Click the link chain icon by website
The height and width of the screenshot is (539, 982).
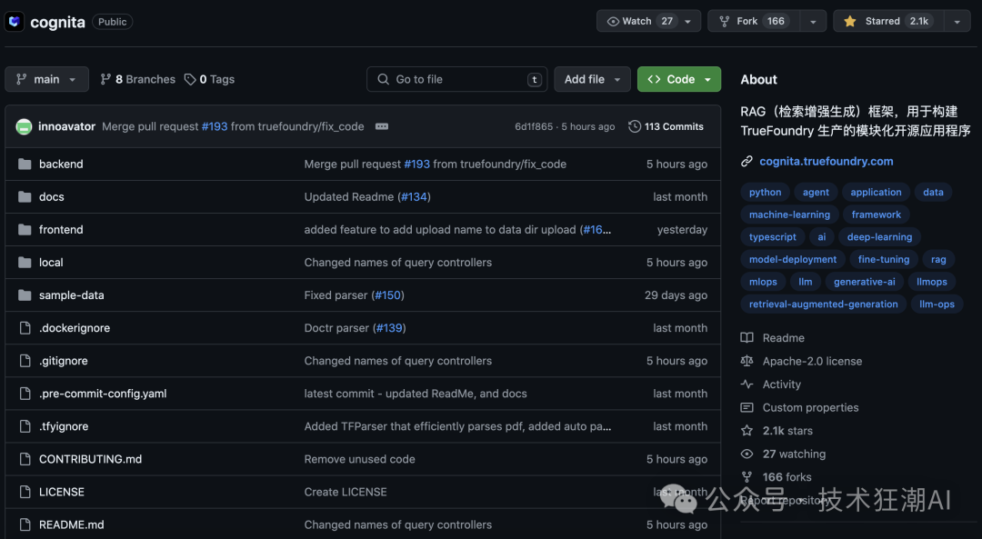coord(747,162)
